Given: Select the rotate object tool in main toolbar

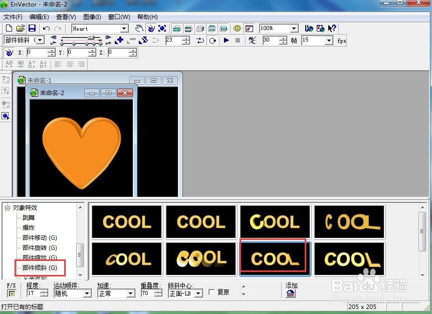Looking at the screenshot, I should [151, 29].
